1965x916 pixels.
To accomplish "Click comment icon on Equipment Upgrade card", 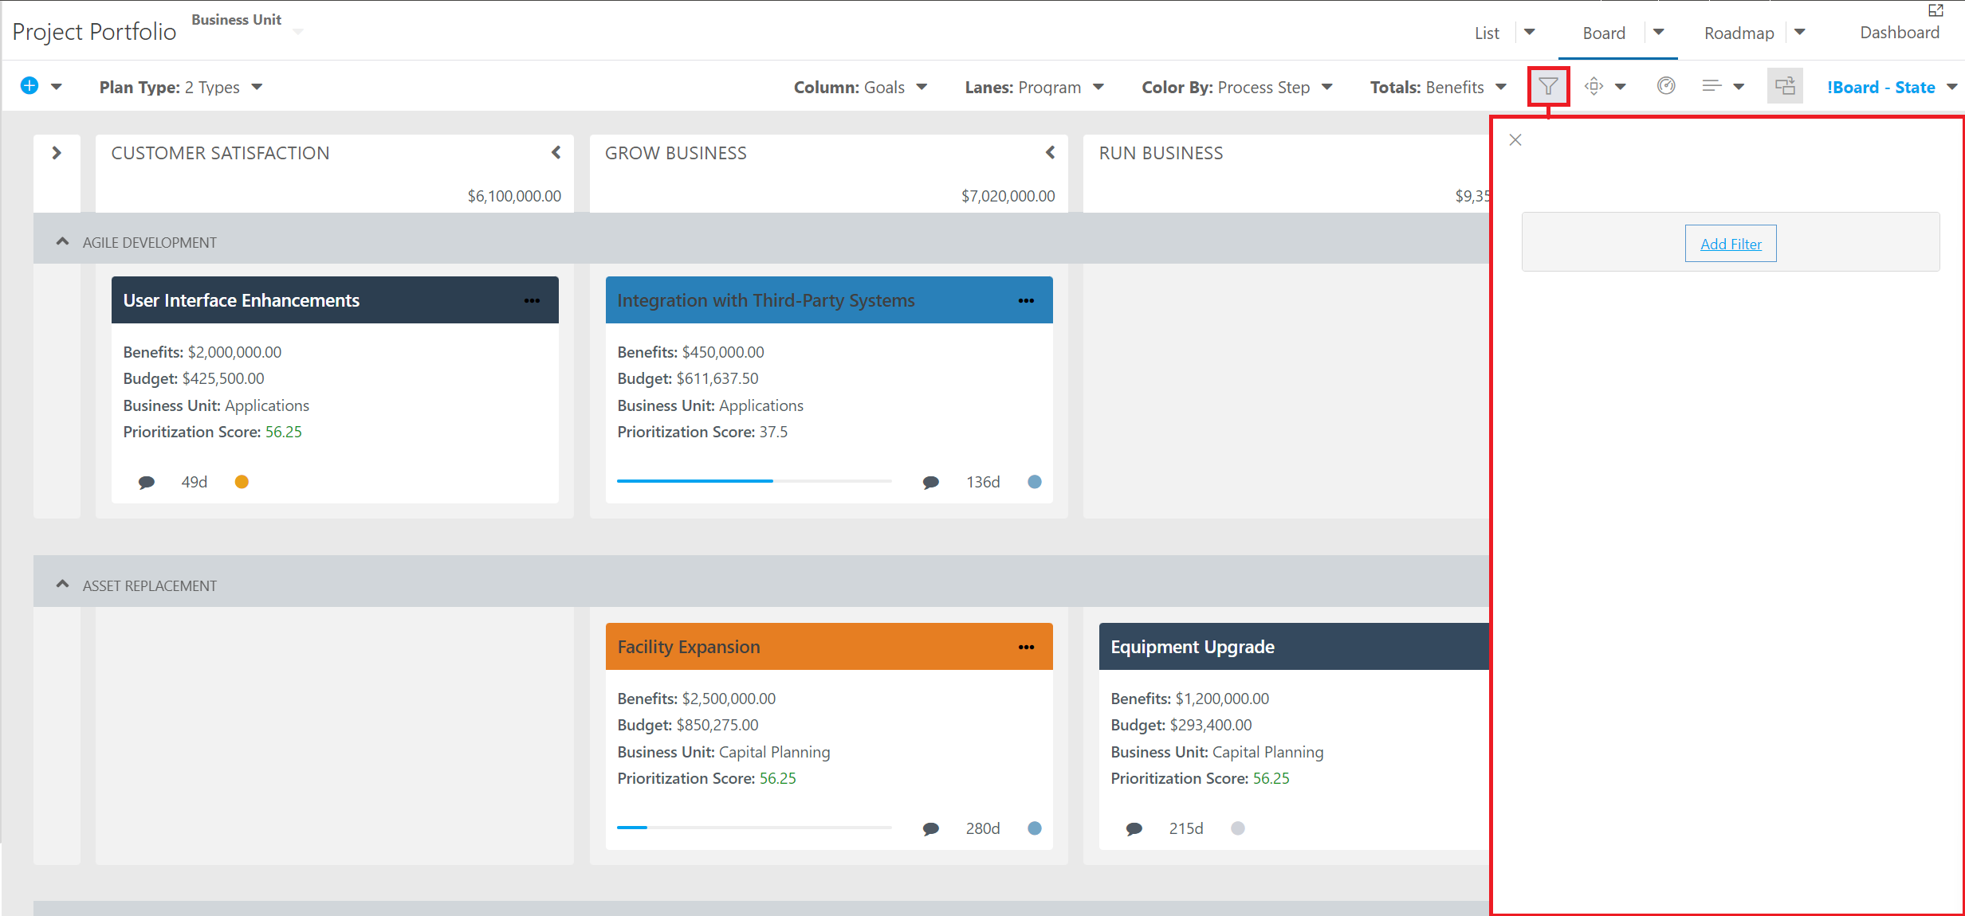I will coord(1134,828).
